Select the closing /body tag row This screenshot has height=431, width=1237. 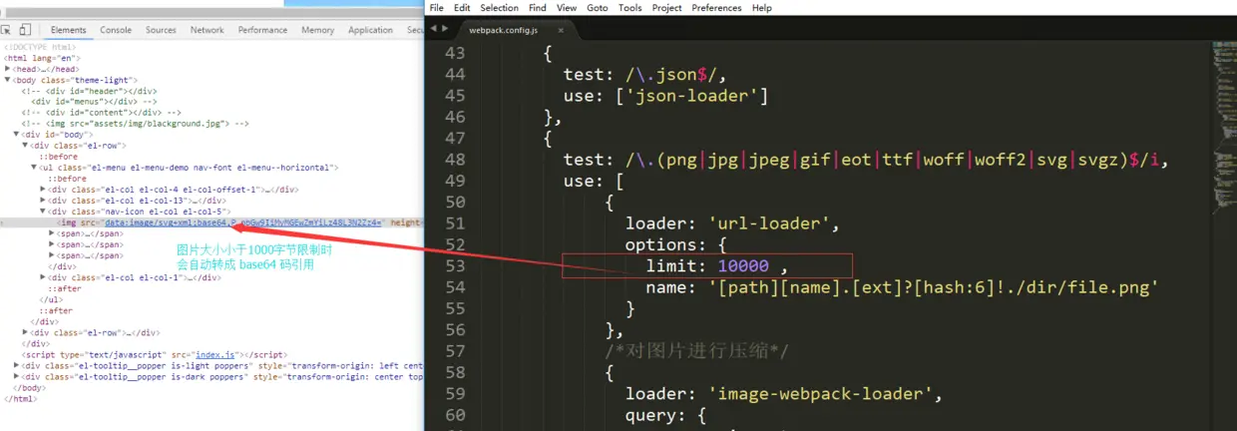(x=29, y=388)
